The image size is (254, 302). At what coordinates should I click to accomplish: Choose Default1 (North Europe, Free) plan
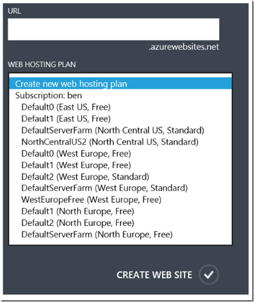tap(121, 211)
